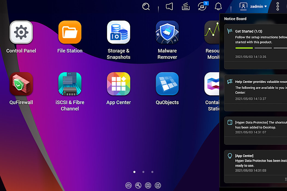
Task: Click the search magnifier icon
Action: (x=146, y=7)
